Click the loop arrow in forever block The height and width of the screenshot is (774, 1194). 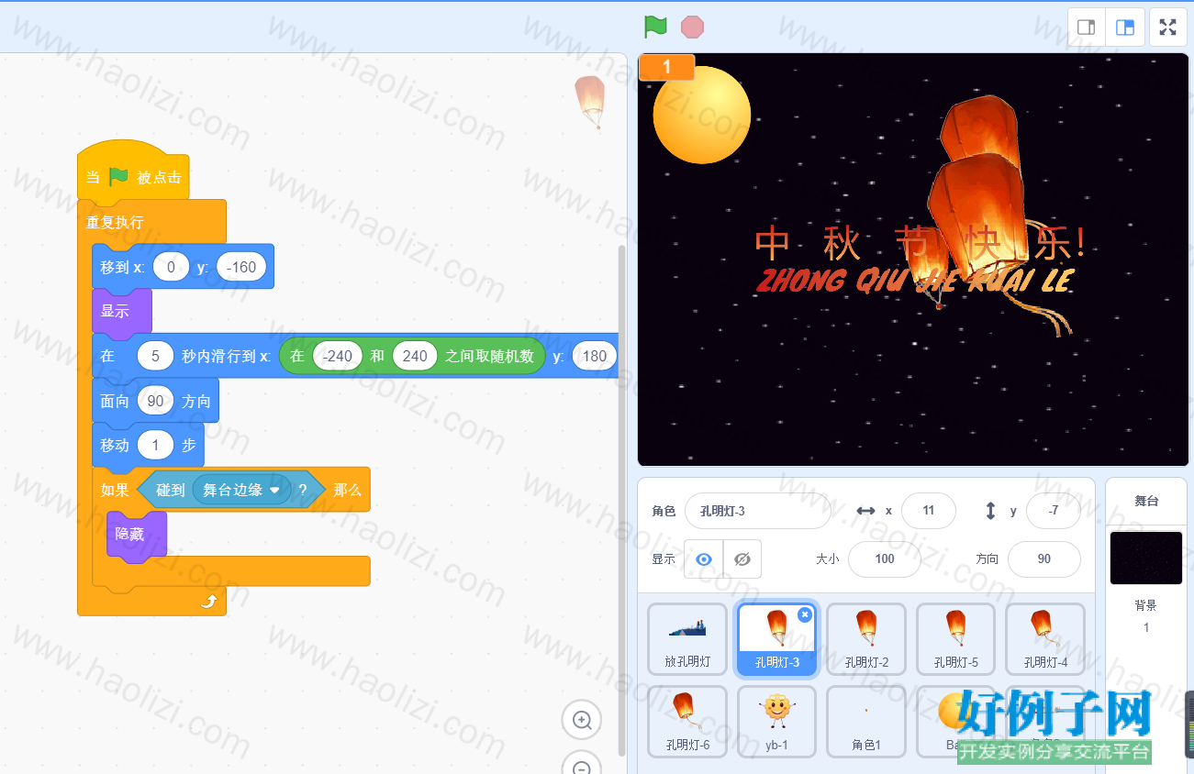click(209, 602)
